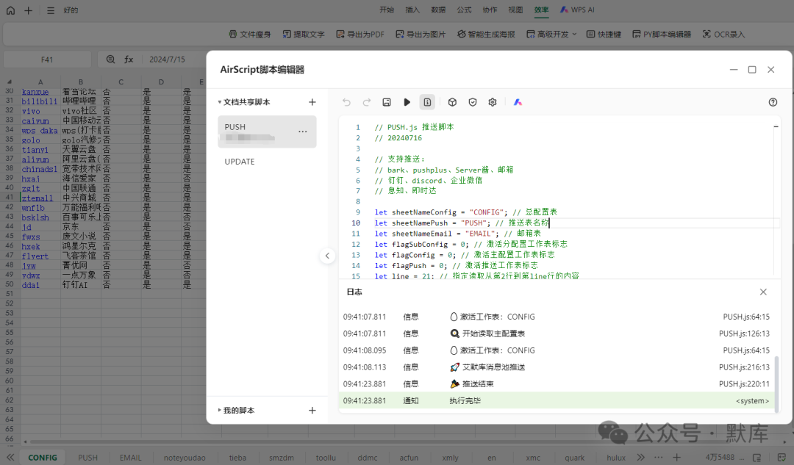The height and width of the screenshot is (465, 794).
Task: Add a new script under 我的脚本
Action: click(x=312, y=411)
